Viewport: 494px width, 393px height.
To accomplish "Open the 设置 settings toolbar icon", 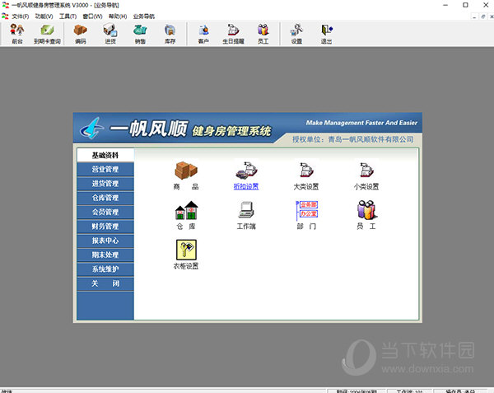I will point(296,34).
